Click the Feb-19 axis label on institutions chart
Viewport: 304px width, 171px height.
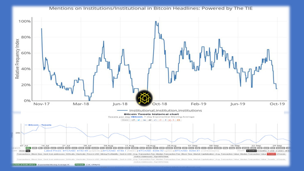[198, 104]
